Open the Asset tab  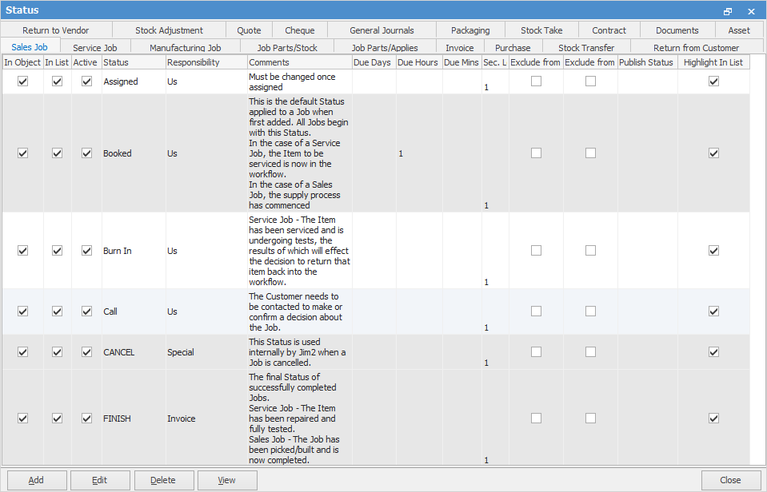click(x=739, y=30)
